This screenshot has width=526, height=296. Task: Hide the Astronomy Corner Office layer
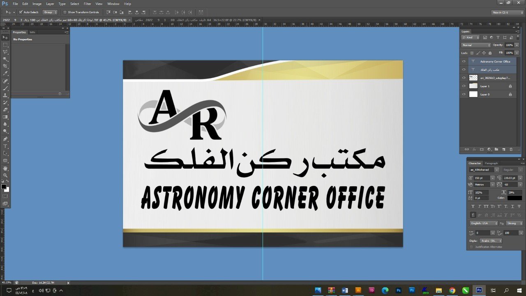point(464,61)
